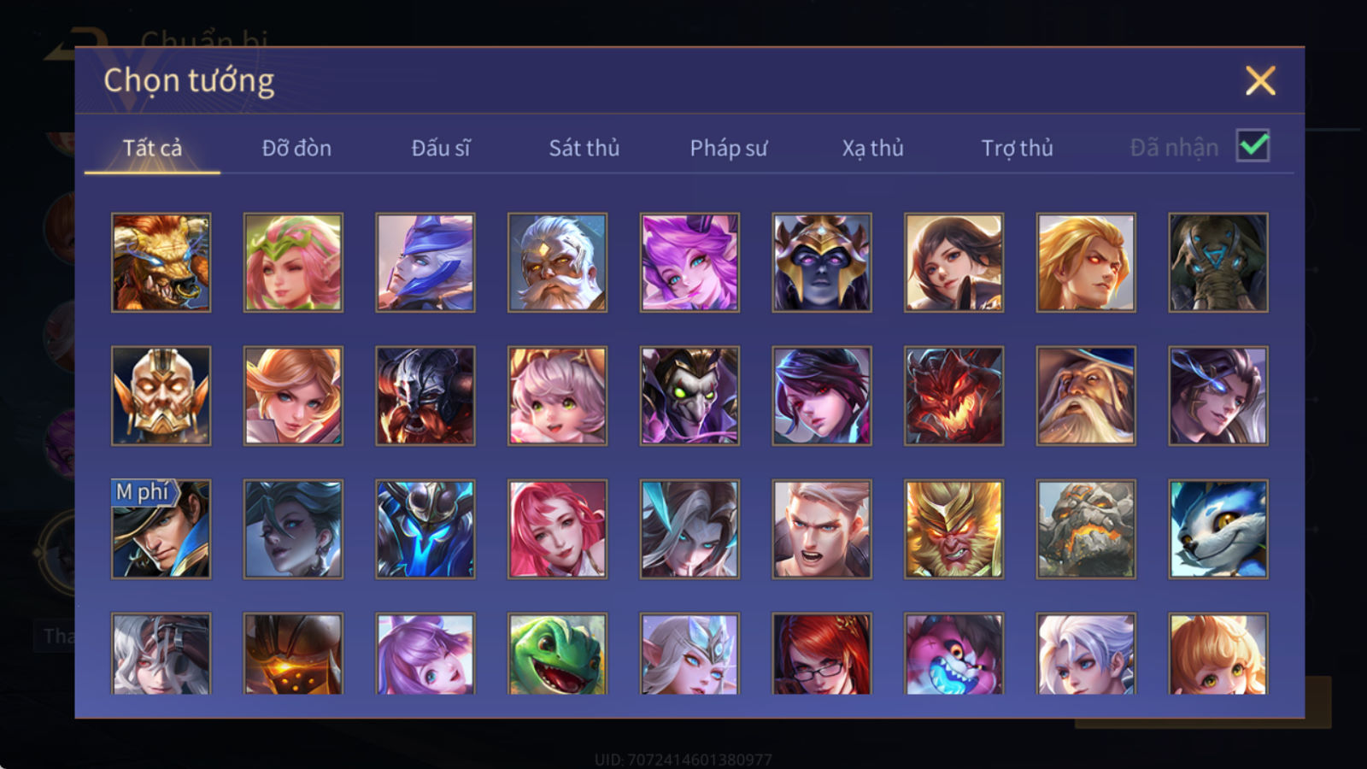Viewport: 1367px width, 769px height.
Task: Select the hero marked M phí
Action: [161, 529]
